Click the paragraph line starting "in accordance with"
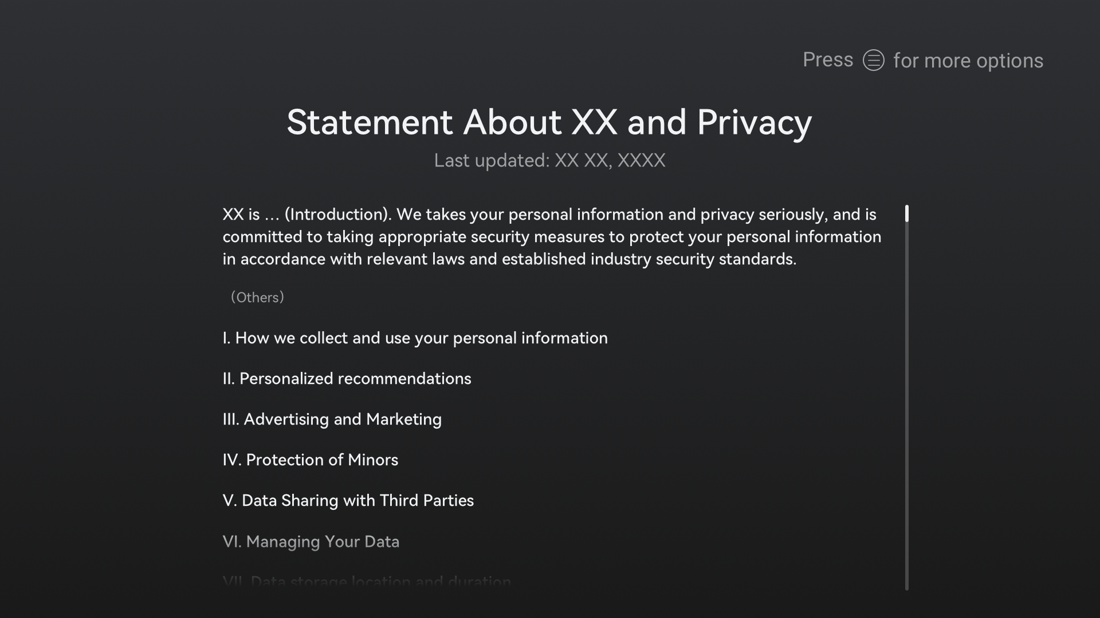1100x618 pixels. click(509, 259)
